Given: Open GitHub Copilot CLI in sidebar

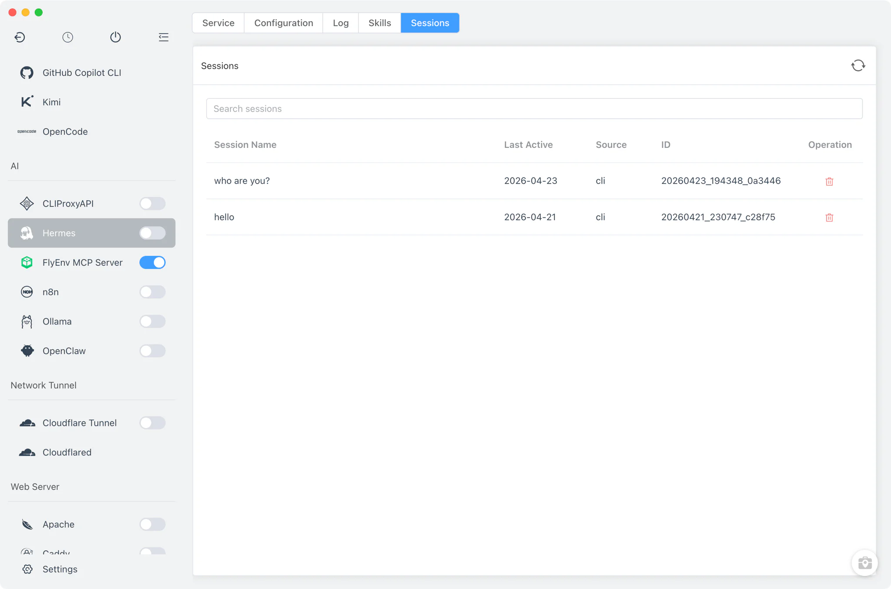Looking at the screenshot, I should pyautogui.click(x=91, y=73).
